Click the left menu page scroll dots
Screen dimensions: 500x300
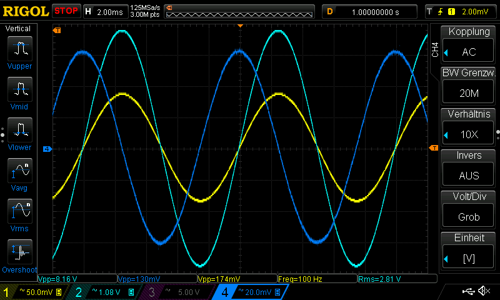[x=2, y=135]
